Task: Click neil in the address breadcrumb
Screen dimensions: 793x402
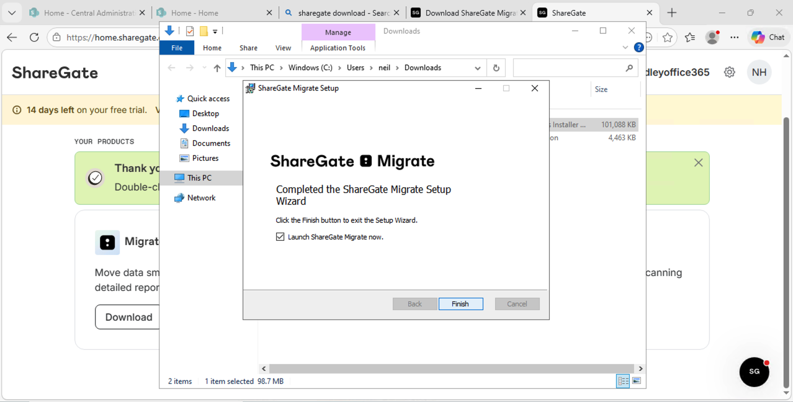Action: click(385, 68)
